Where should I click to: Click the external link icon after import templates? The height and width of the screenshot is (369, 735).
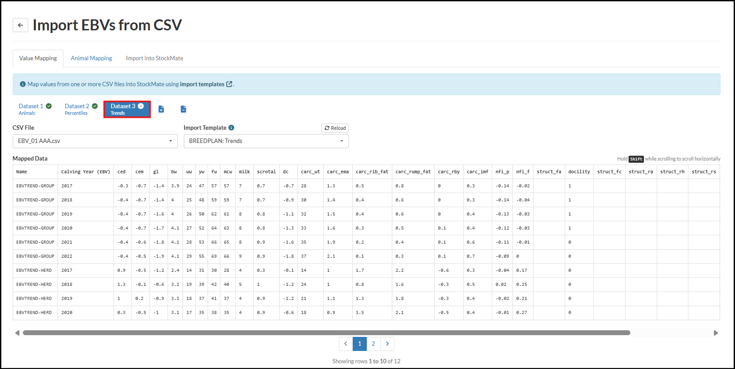[x=229, y=84]
